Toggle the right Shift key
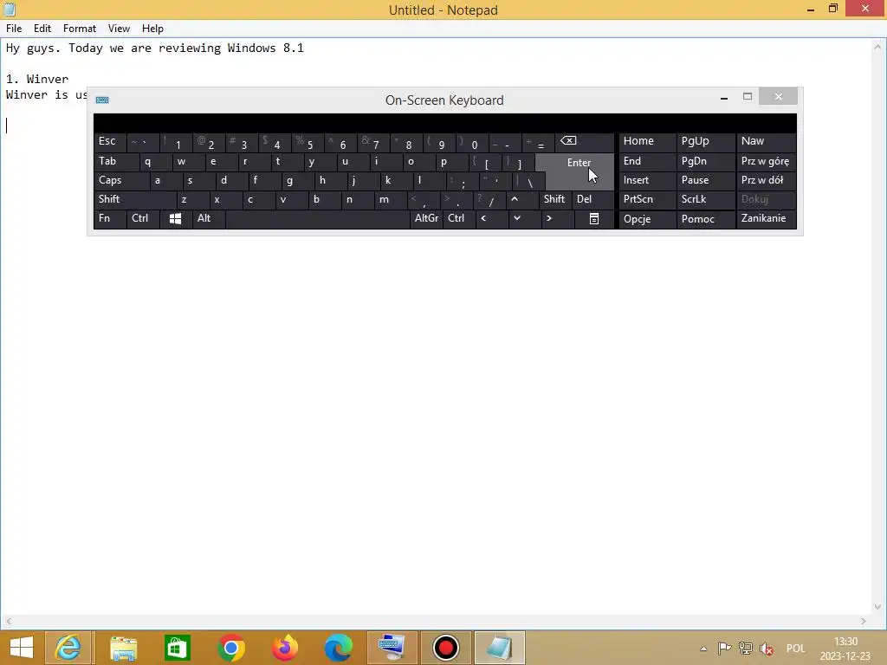This screenshot has height=665, width=887. coord(554,199)
